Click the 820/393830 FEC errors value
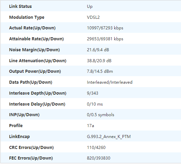This screenshot has height=164, width=181. tap(99, 158)
